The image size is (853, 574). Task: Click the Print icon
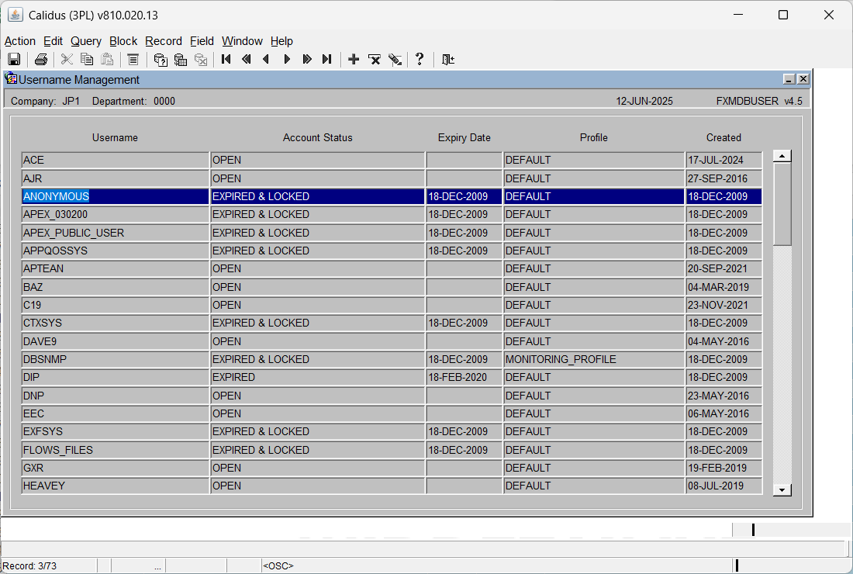[x=41, y=59]
